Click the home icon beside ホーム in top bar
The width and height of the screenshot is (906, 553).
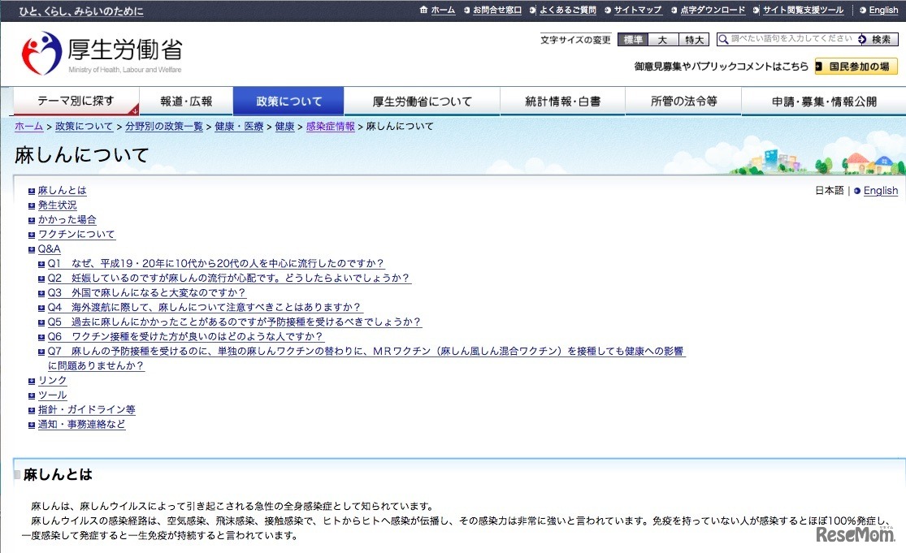(x=423, y=11)
